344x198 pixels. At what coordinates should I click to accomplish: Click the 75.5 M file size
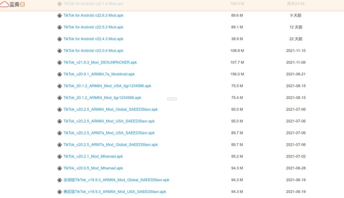(237, 86)
